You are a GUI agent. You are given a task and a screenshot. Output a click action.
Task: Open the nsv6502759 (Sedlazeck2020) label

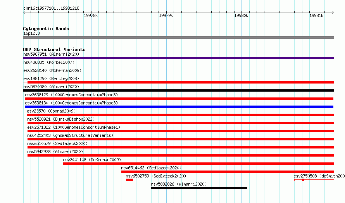click(156, 176)
